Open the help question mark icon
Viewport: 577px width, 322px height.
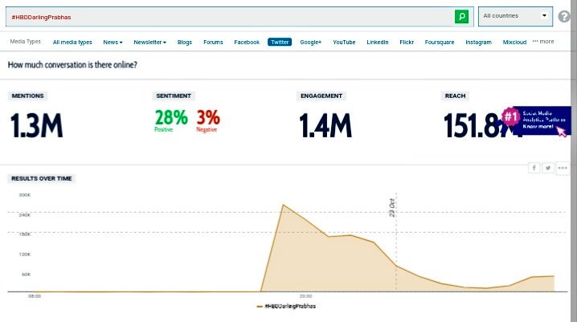564,17
